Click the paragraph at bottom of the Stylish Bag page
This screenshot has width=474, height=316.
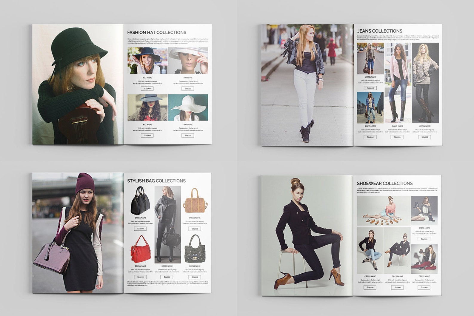pos(167,283)
